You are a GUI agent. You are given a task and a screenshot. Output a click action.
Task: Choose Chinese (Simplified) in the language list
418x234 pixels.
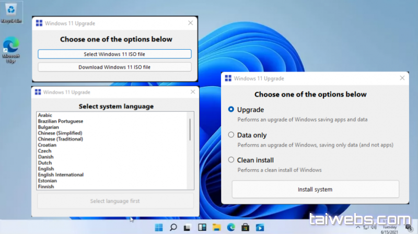click(x=60, y=133)
